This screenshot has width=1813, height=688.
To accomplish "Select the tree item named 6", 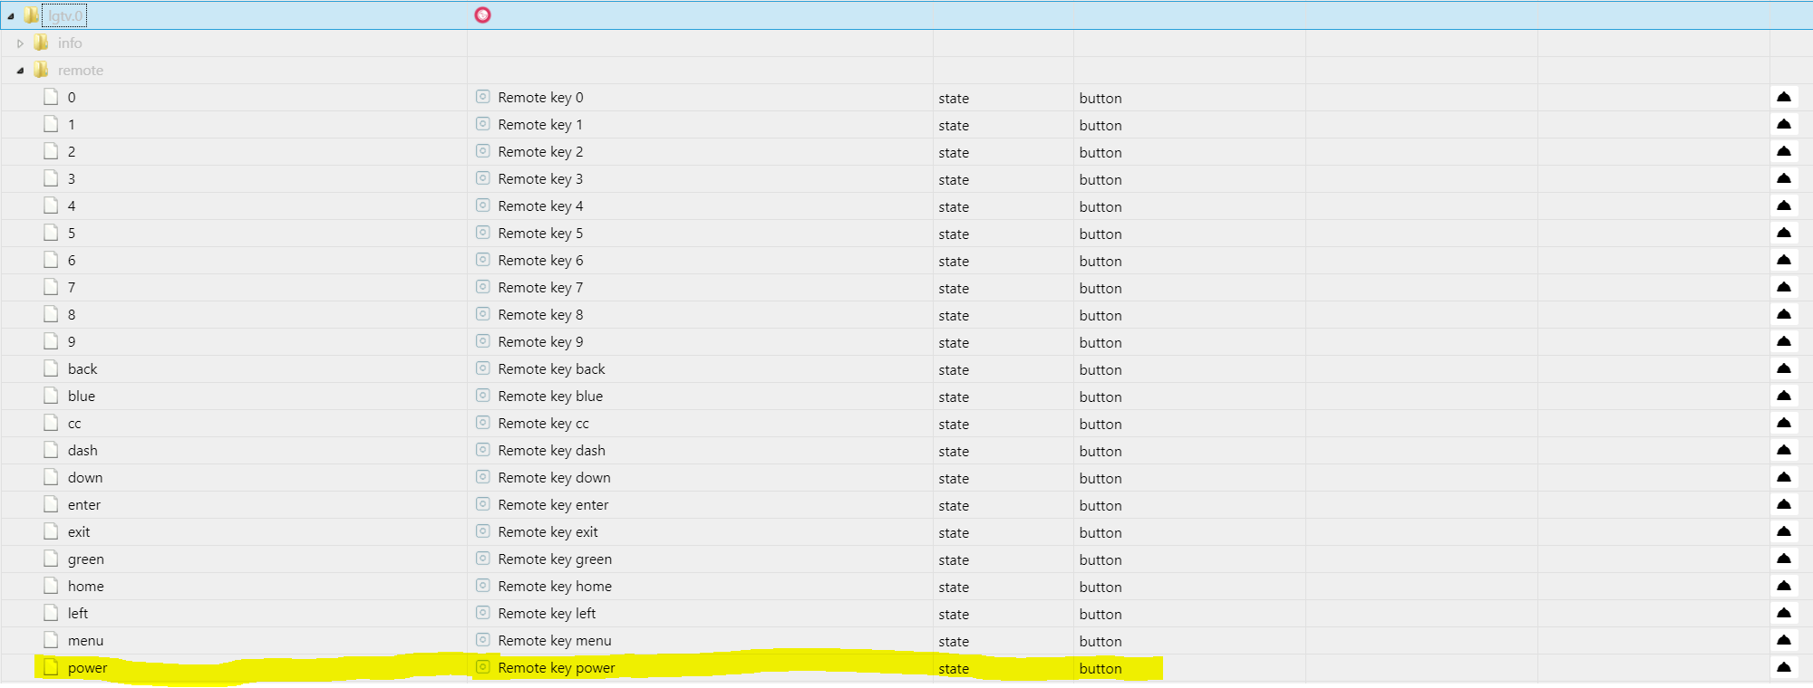I will pos(72,261).
